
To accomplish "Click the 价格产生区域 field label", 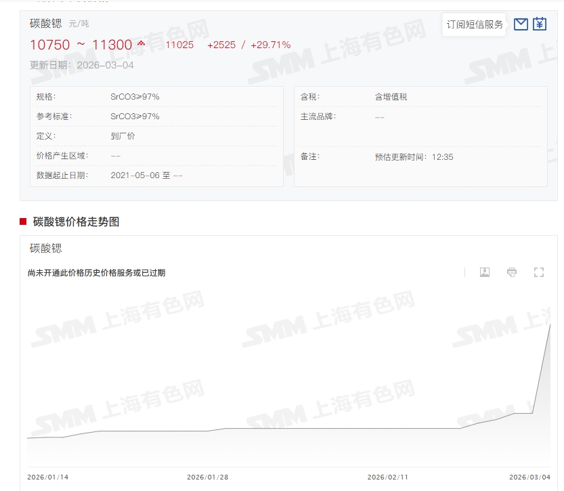I will 62,156.
